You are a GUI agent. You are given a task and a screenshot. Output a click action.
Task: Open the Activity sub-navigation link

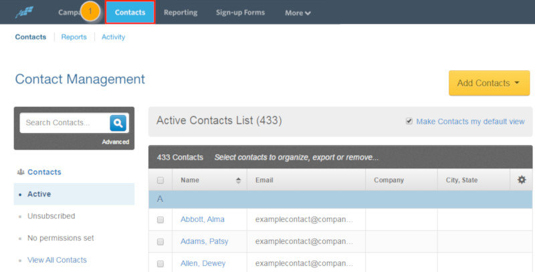[x=113, y=37]
